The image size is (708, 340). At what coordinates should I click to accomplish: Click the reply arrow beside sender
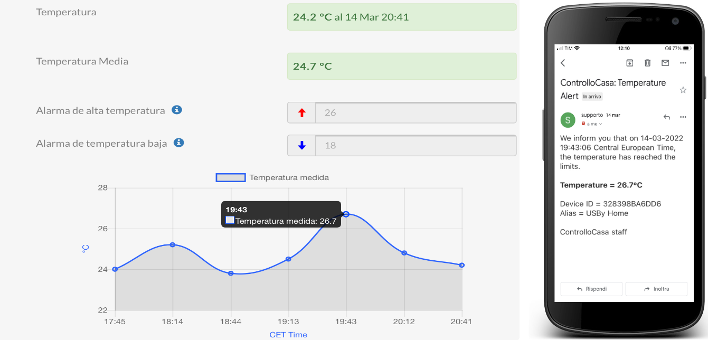pos(667,117)
